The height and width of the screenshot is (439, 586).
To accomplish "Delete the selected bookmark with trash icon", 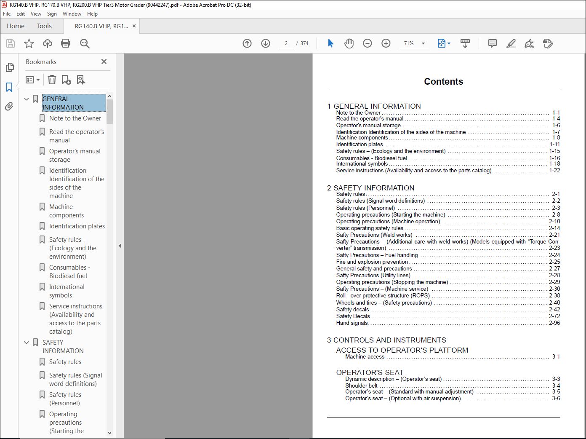I will point(52,80).
